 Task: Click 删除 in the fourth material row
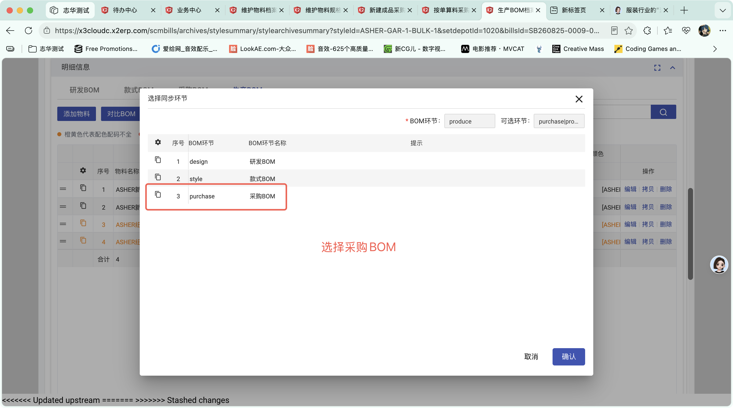point(666,242)
